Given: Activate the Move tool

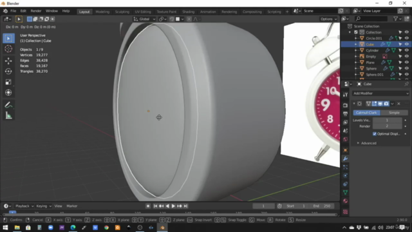Looking at the screenshot, I should click(x=8, y=61).
